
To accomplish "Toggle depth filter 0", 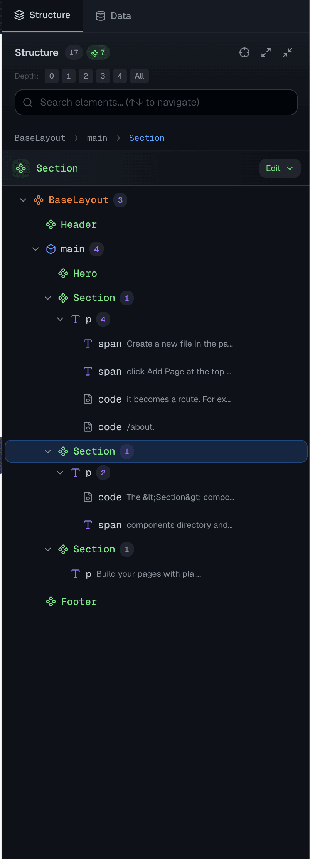I will click(51, 76).
